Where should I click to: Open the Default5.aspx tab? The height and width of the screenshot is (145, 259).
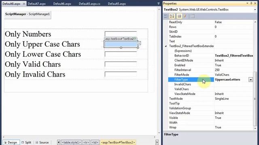[x=117, y=4]
